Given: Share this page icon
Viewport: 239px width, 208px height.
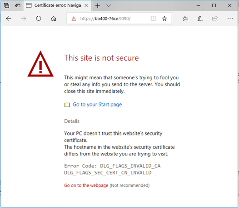Looking at the screenshot, I should point(215,19).
